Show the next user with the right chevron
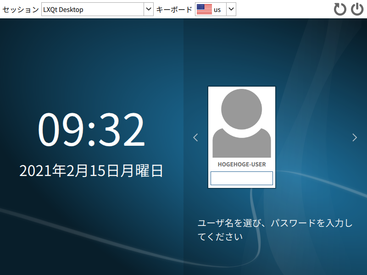The height and width of the screenshot is (275, 367). point(355,137)
